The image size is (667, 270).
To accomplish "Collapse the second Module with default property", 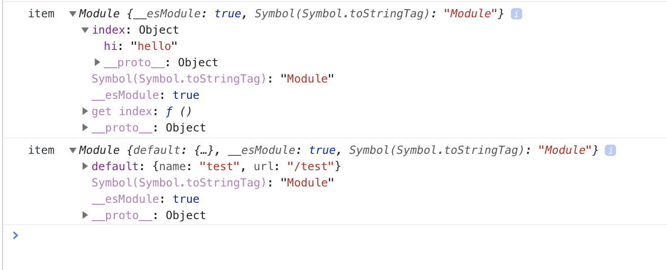I will 73,150.
